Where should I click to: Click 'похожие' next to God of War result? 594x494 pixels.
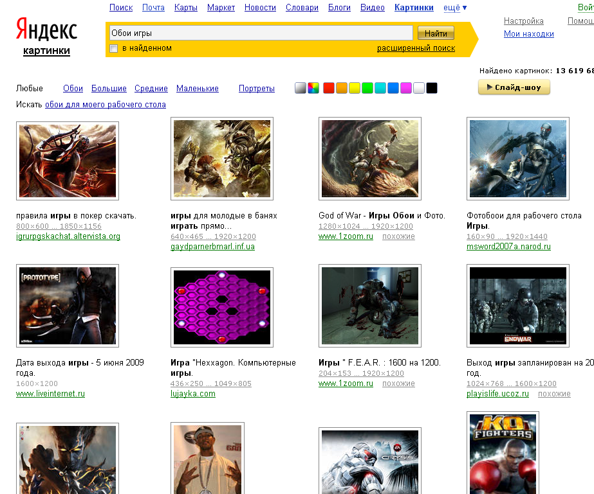[398, 236]
